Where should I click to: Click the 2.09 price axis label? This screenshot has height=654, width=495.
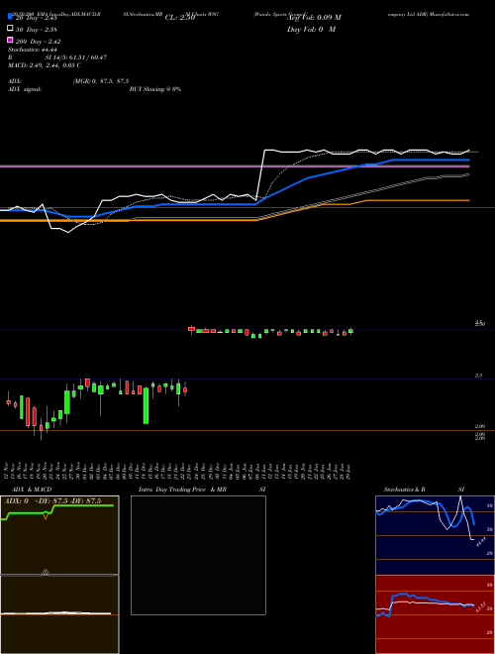[479, 426]
